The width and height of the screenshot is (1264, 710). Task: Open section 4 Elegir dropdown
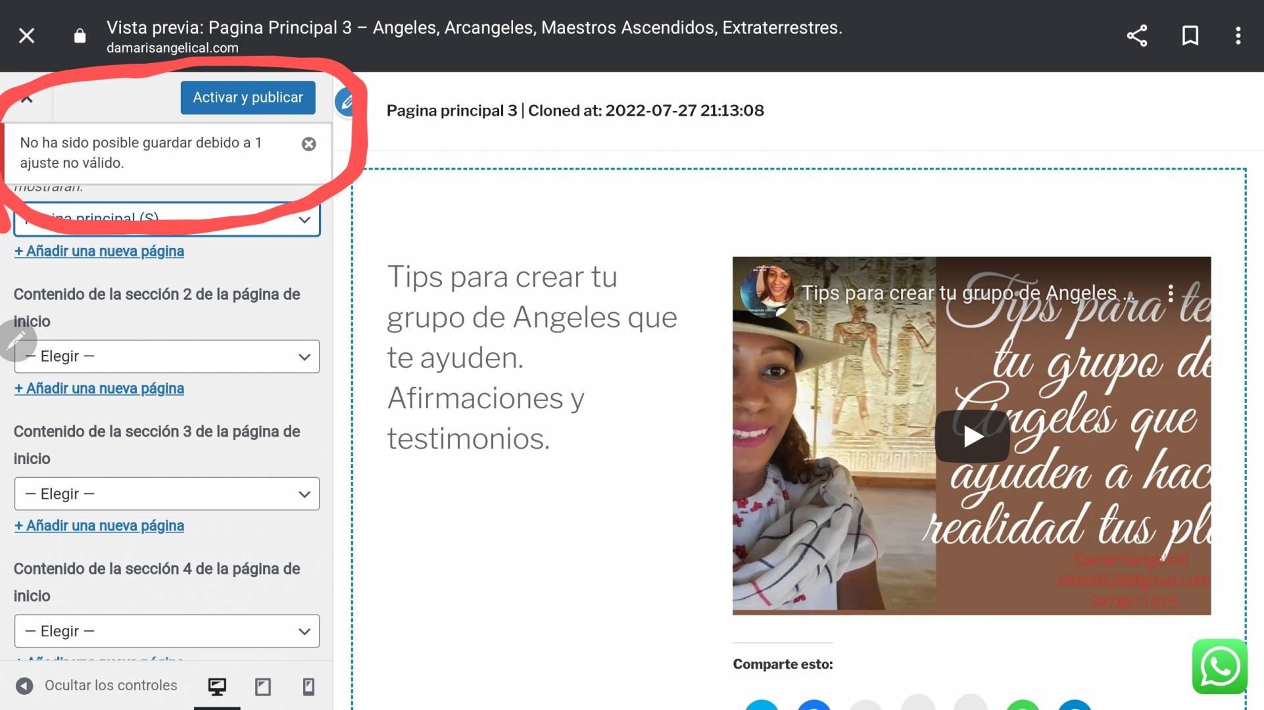point(167,631)
